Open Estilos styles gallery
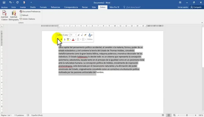204x117 pixels. pyautogui.click(x=90, y=37)
